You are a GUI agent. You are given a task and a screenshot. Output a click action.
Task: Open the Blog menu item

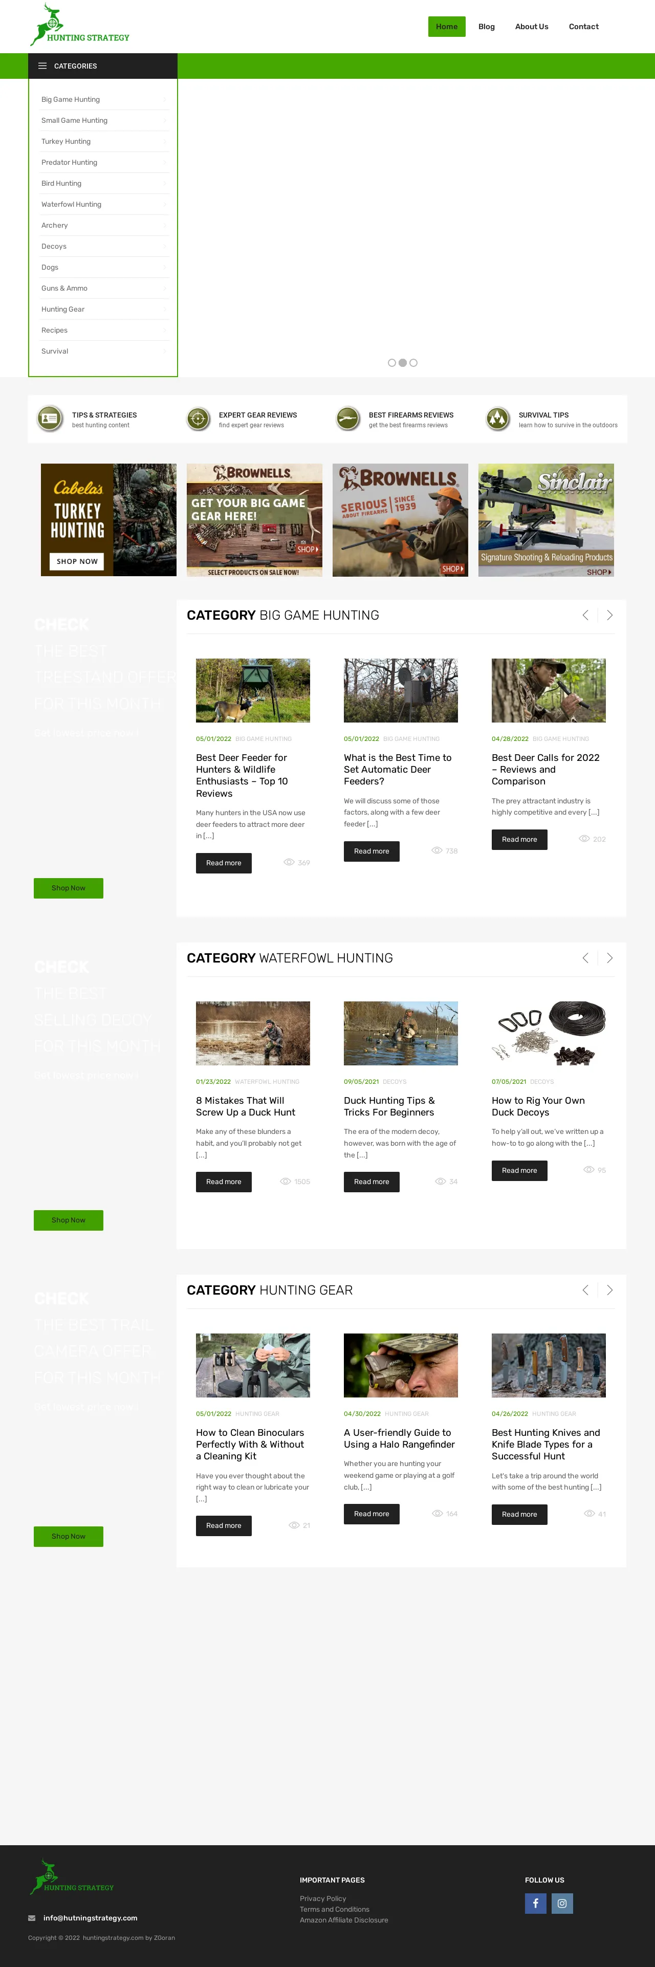[x=486, y=27]
